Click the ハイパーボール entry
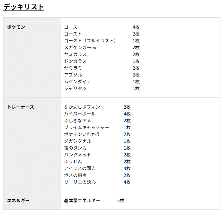223x215 pixels. (80, 114)
